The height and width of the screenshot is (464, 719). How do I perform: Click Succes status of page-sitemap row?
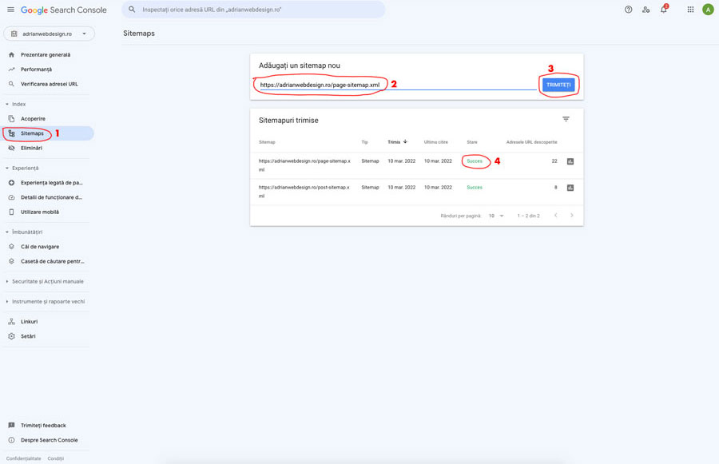pos(475,161)
